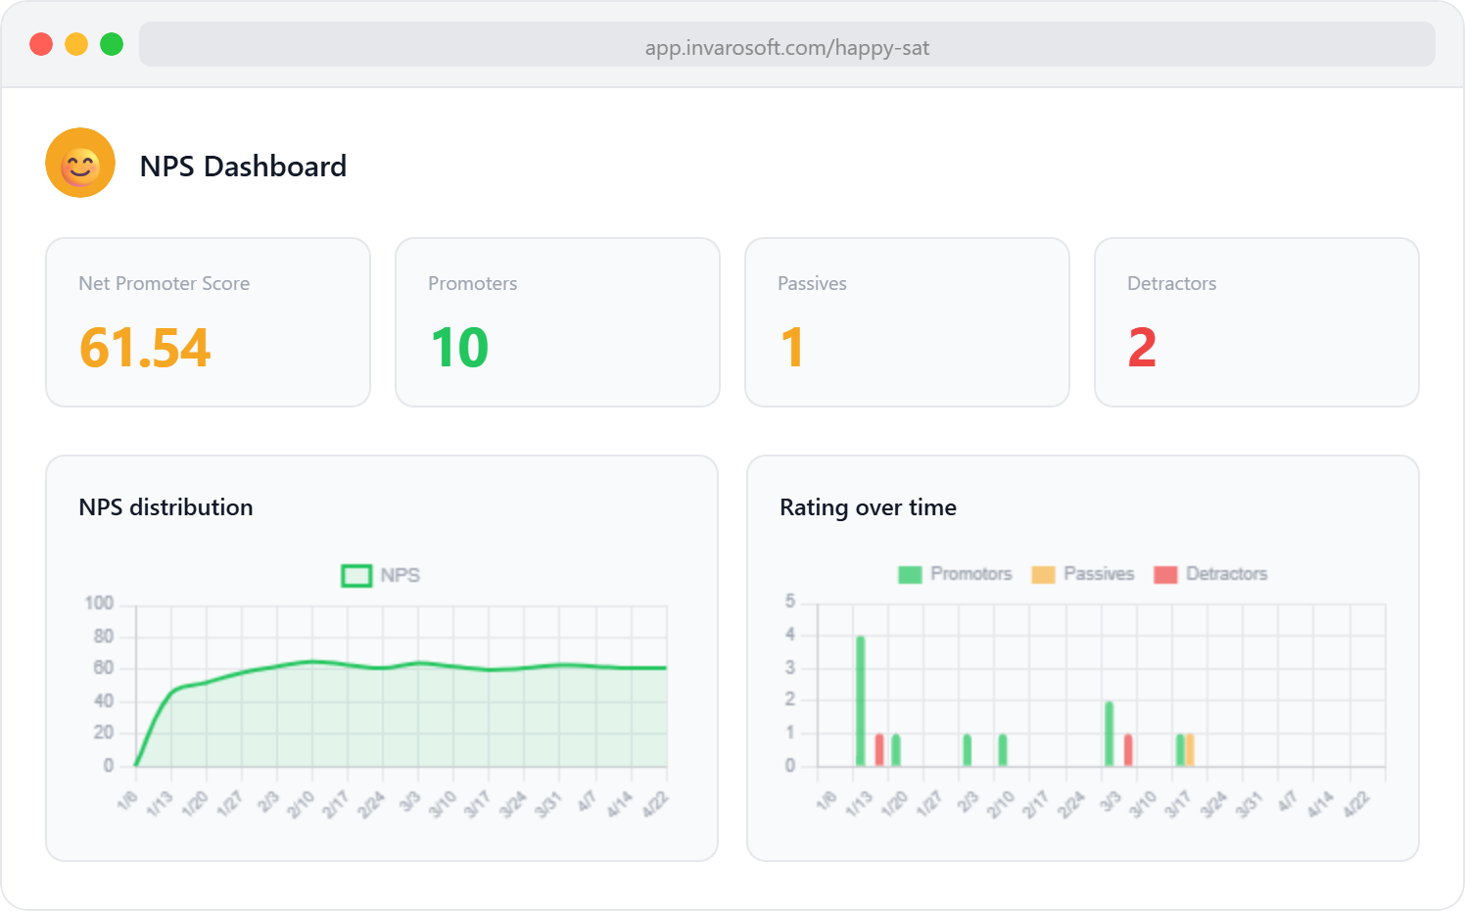Viewport: 1465px width, 911px height.
Task: Click the Net Promoter Score card label
Action: [164, 283]
